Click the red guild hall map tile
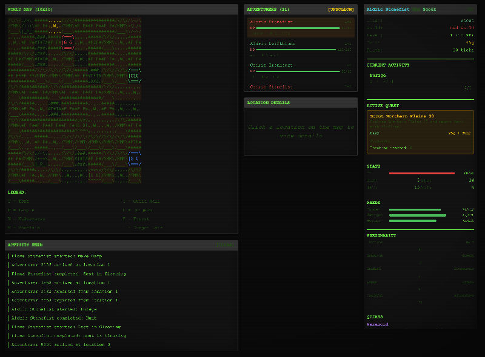485x357 pixels. tap(68, 43)
